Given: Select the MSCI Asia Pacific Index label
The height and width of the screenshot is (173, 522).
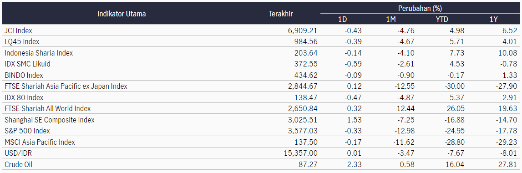Looking at the screenshot, I should (40, 142).
